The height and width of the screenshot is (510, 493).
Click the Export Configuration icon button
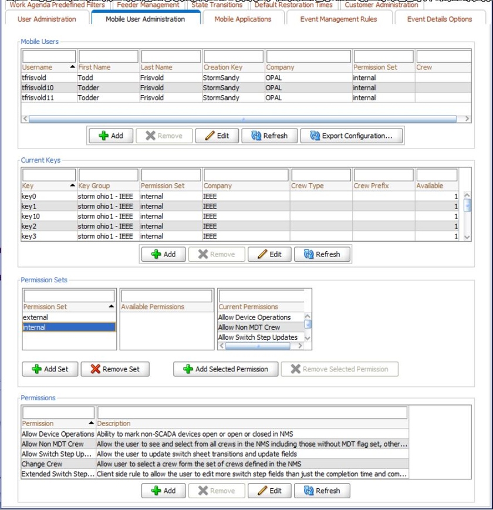(314, 136)
